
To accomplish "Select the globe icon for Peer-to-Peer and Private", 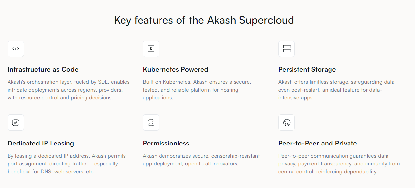I will (287, 123).
